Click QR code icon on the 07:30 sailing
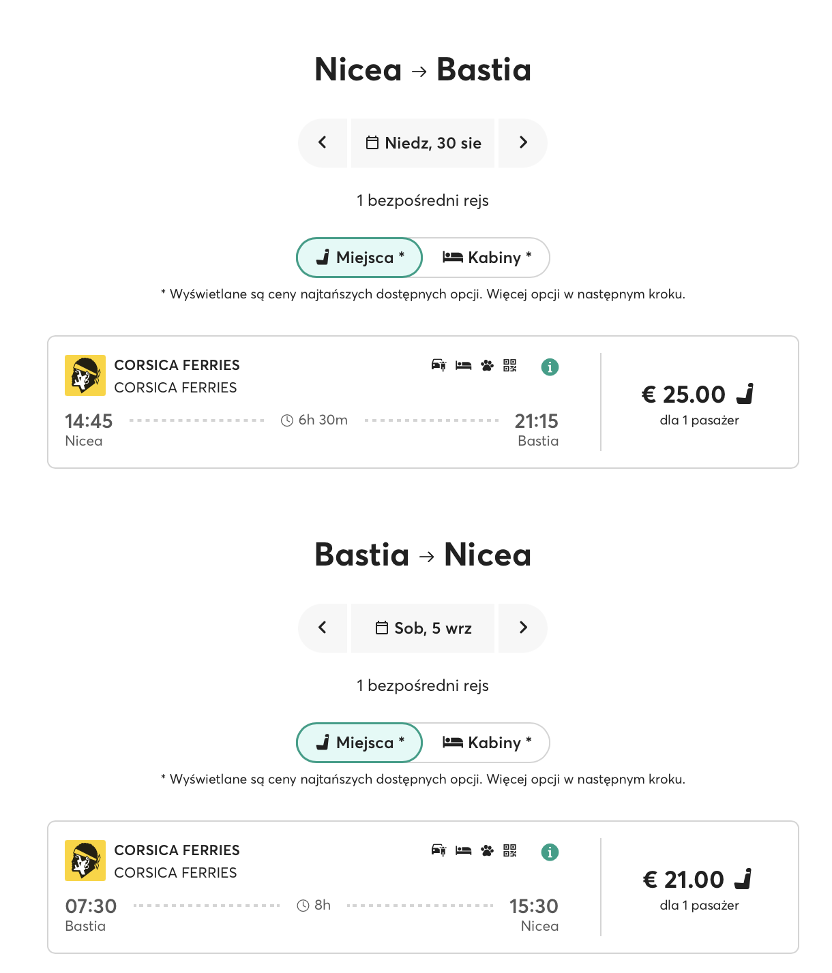 (510, 850)
